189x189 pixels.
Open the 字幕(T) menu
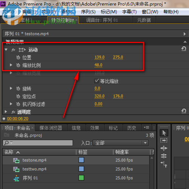(x=129, y=12)
